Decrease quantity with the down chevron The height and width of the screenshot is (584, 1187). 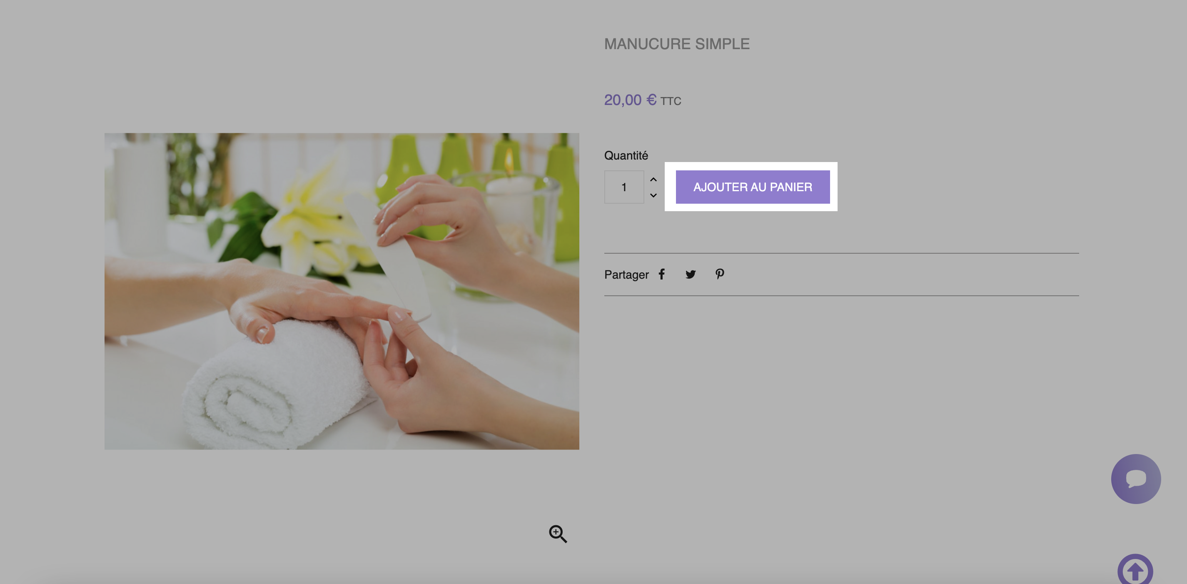653,195
